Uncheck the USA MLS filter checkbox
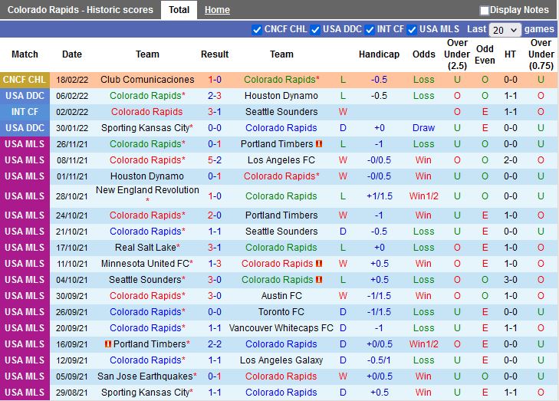Image resolution: width=559 pixels, height=401 pixels. (412, 30)
